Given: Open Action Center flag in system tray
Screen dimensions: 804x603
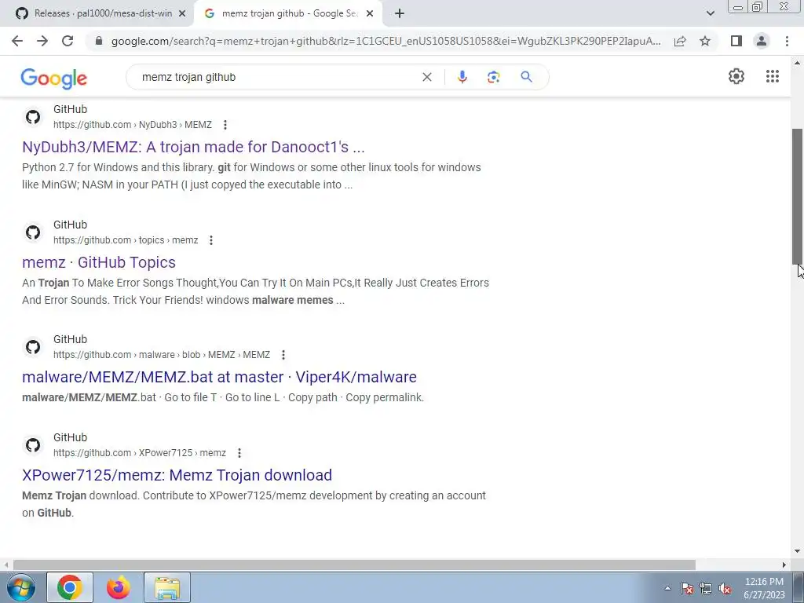Looking at the screenshot, I should pos(687,588).
